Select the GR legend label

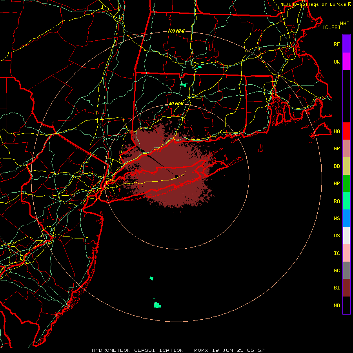pos(337,149)
